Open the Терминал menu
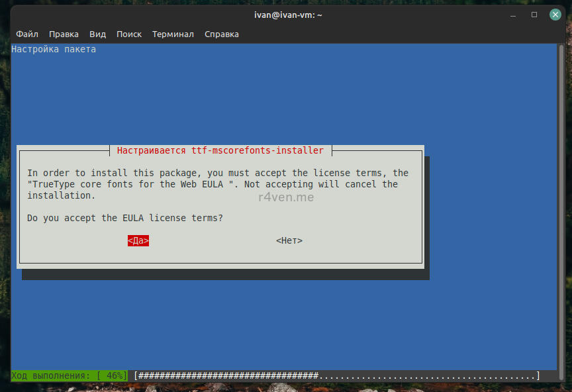The image size is (572, 392). 173,34
